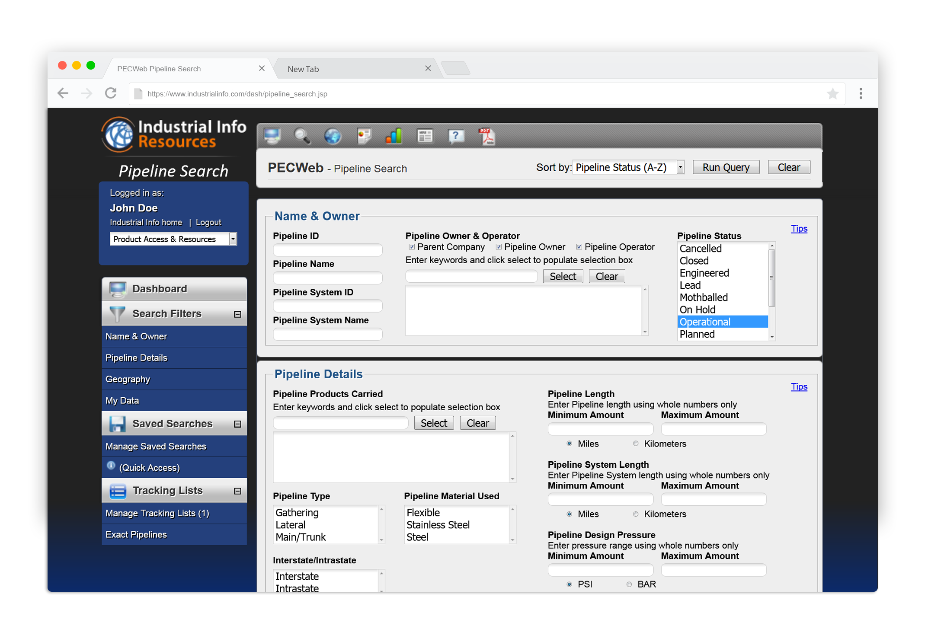Click the magnifying glass search icon
Screen dimensions: 928x629
302,136
